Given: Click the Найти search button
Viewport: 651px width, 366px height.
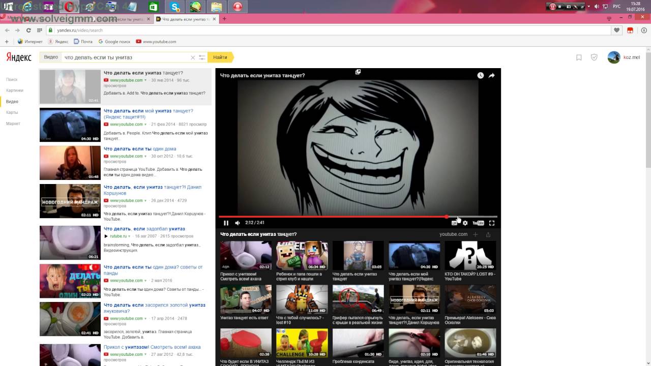Looking at the screenshot, I should click(221, 57).
